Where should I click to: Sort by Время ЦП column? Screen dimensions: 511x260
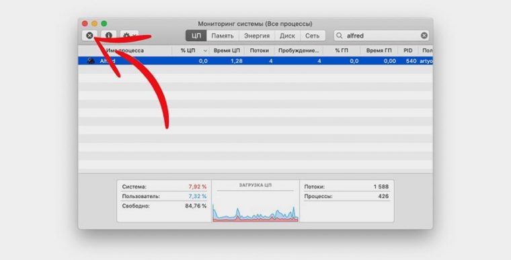click(227, 50)
